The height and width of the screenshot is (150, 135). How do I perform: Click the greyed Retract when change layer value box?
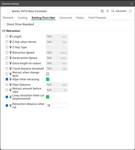click(48, 74)
